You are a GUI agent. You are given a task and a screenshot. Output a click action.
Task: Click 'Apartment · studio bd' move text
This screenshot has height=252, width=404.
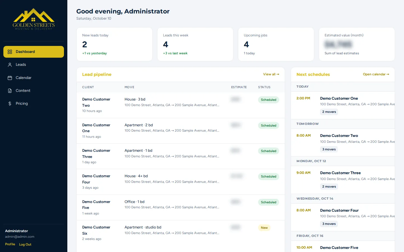coord(143,227)
